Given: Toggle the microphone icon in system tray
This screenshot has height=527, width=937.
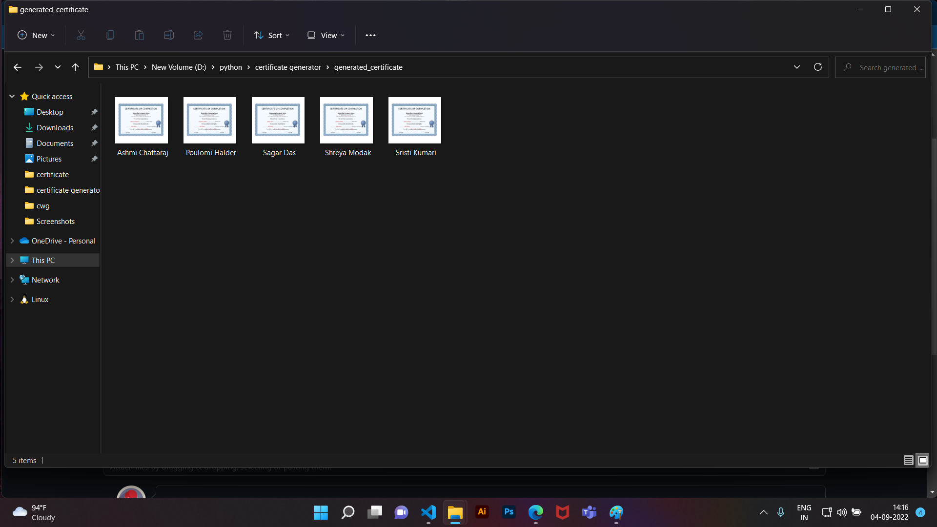Looking at the screenshot, I should [781, 512].
